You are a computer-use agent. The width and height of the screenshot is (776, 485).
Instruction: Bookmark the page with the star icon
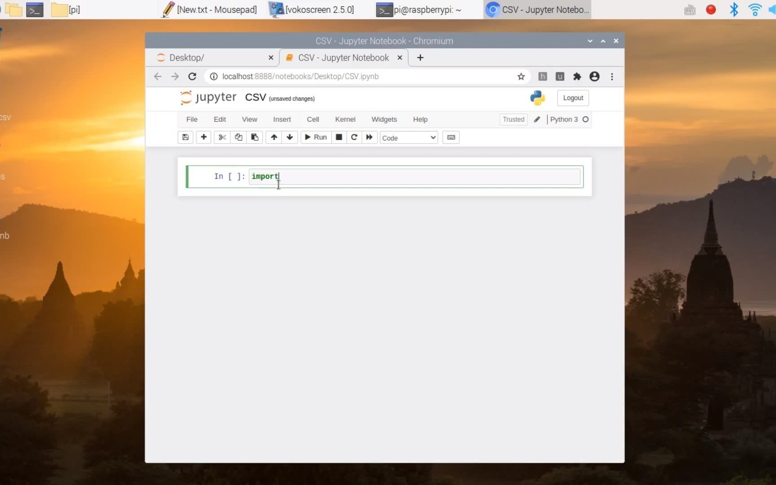click(521, 76)
